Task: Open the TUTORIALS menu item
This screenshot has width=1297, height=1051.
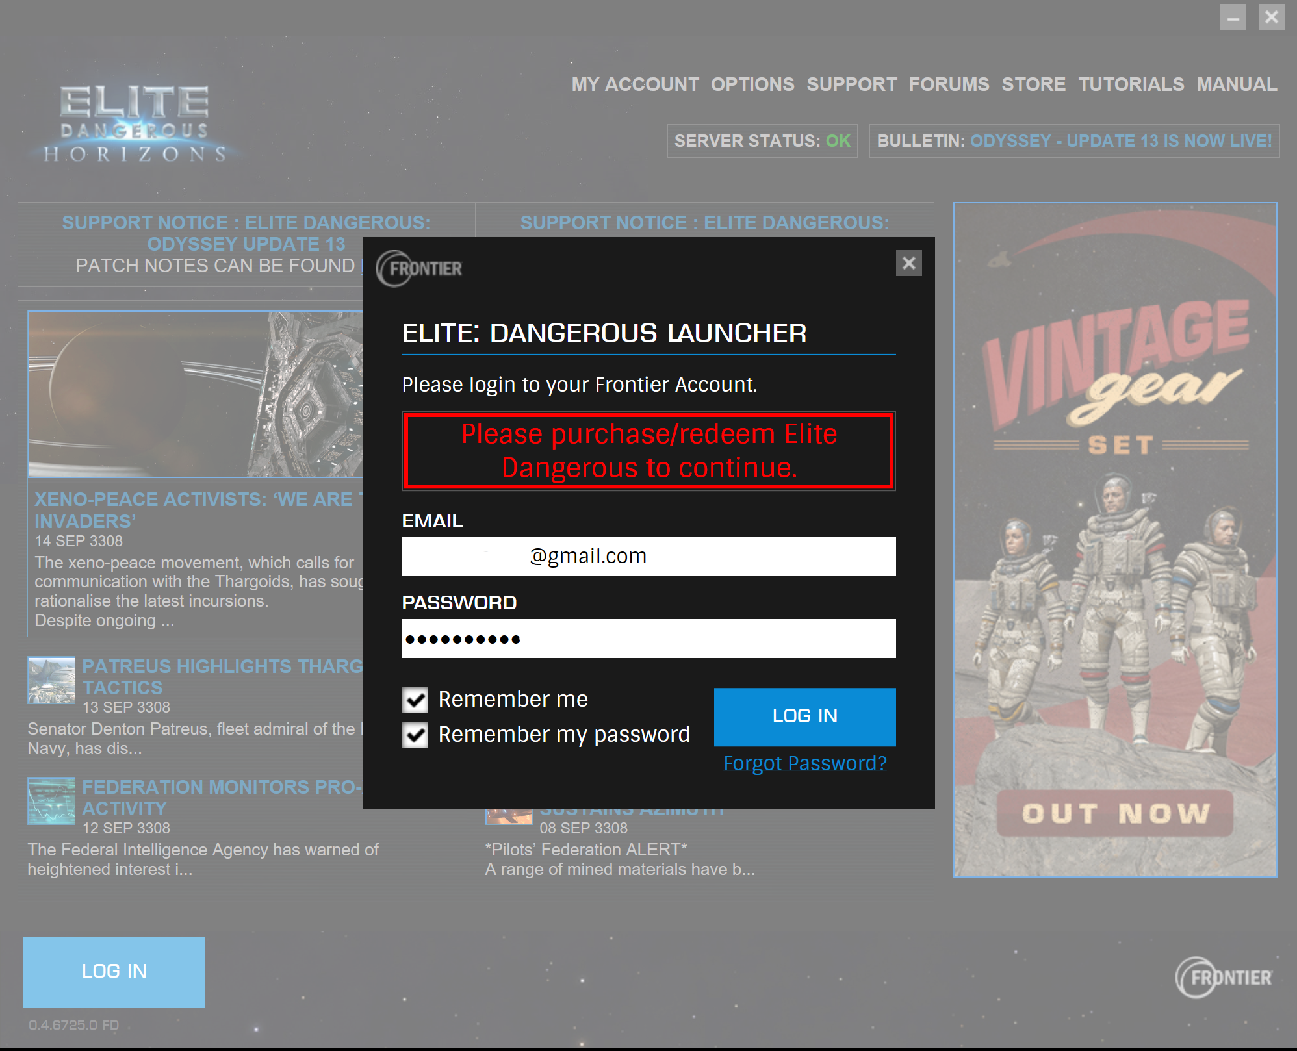Action: click(1131, 84)
